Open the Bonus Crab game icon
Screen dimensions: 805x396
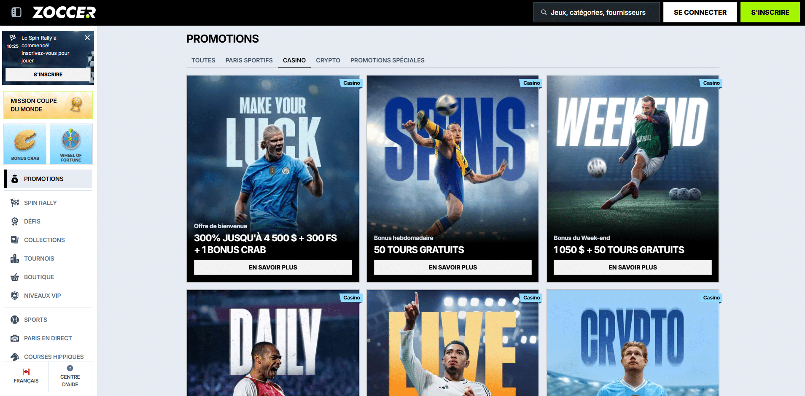click(x=25, y=144)
